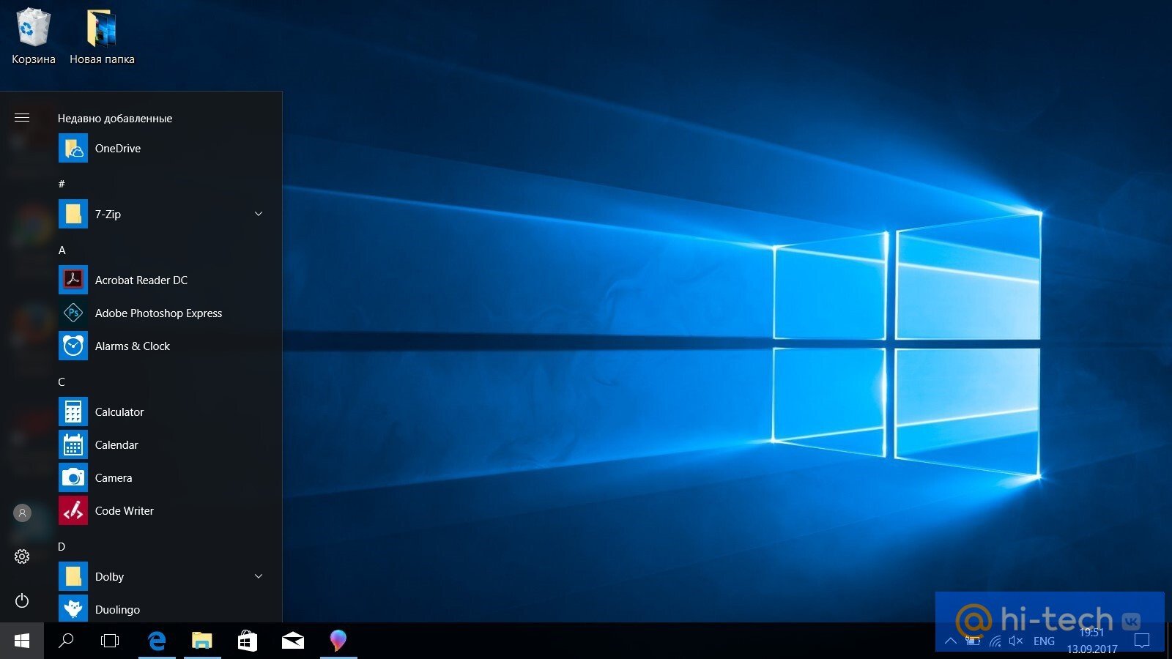1172x659 pixels.
Task: Click the D letter group header
Action: pos(62,546)
